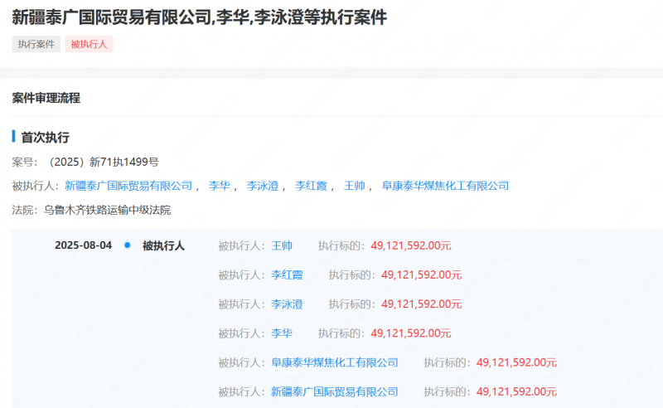Open 李红霞 link in header party list
This screenshot has width=663, height=408.
click(x=312, y=186)
